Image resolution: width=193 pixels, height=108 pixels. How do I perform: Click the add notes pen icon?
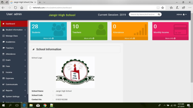[177, 8]
